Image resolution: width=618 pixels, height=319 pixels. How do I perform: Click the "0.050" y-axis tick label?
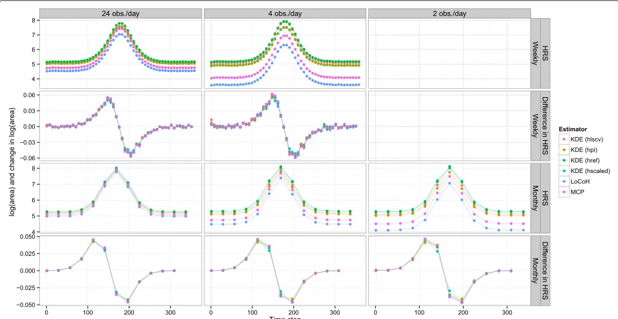coord(28,237)
